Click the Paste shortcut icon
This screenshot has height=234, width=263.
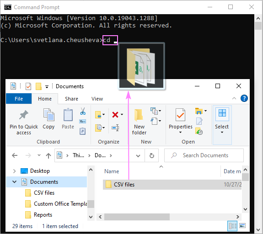(82, 131)
